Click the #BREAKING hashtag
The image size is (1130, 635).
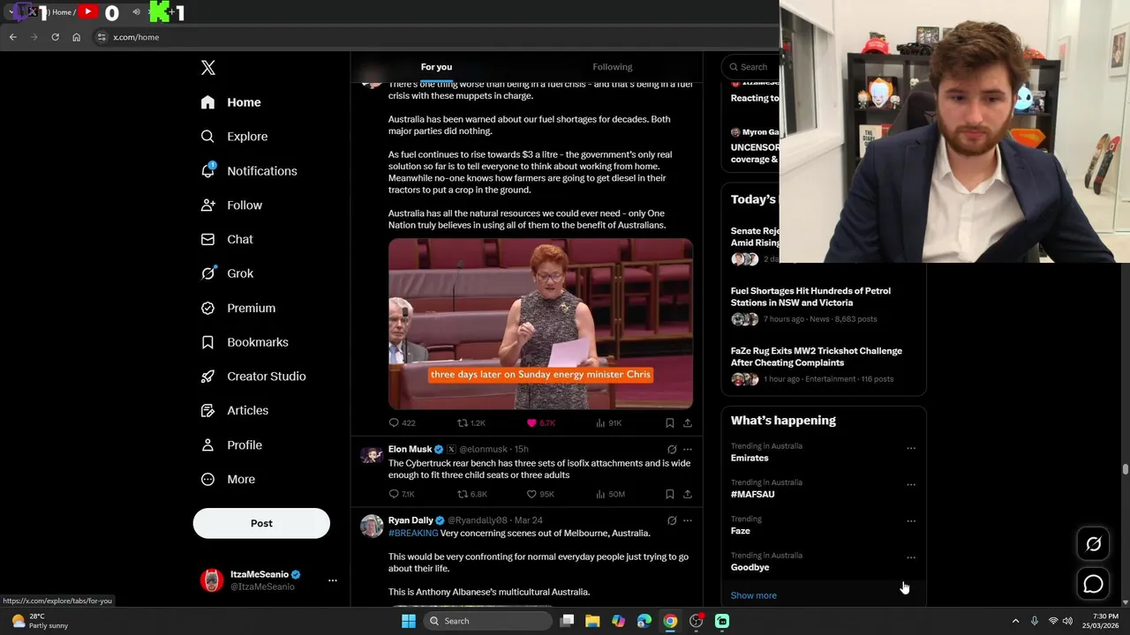tap(413, 534)
